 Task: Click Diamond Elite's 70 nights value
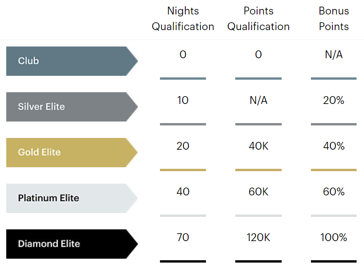pyautogui.click(x=183, y=238)
